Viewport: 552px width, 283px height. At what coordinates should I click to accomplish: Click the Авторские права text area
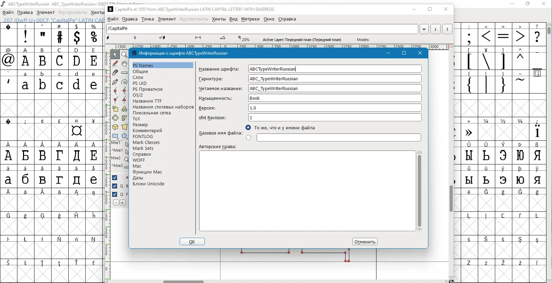click(308, 191)
